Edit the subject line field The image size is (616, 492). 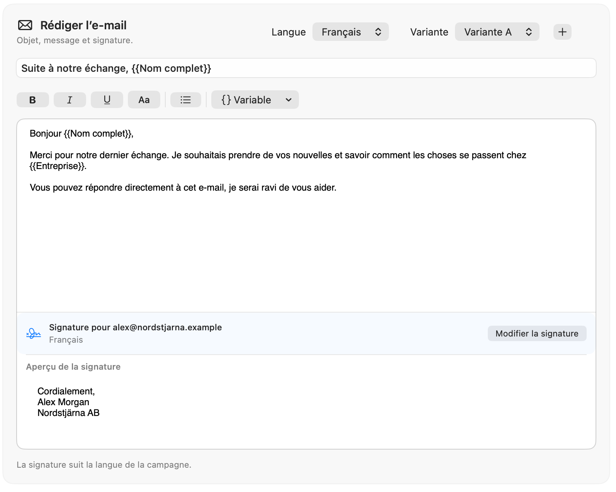(306, 68)
